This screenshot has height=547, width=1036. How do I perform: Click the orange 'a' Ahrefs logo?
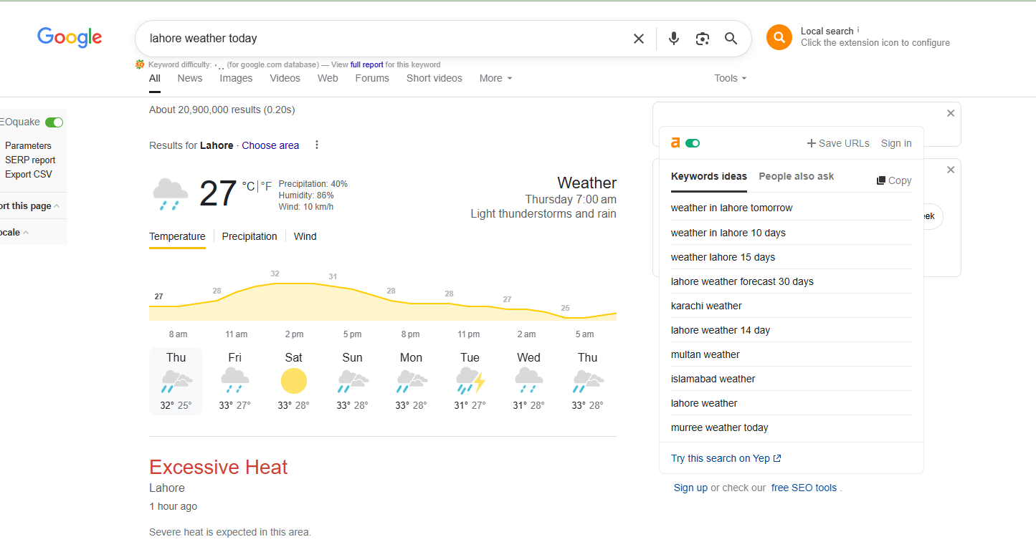tap(675, 143)
